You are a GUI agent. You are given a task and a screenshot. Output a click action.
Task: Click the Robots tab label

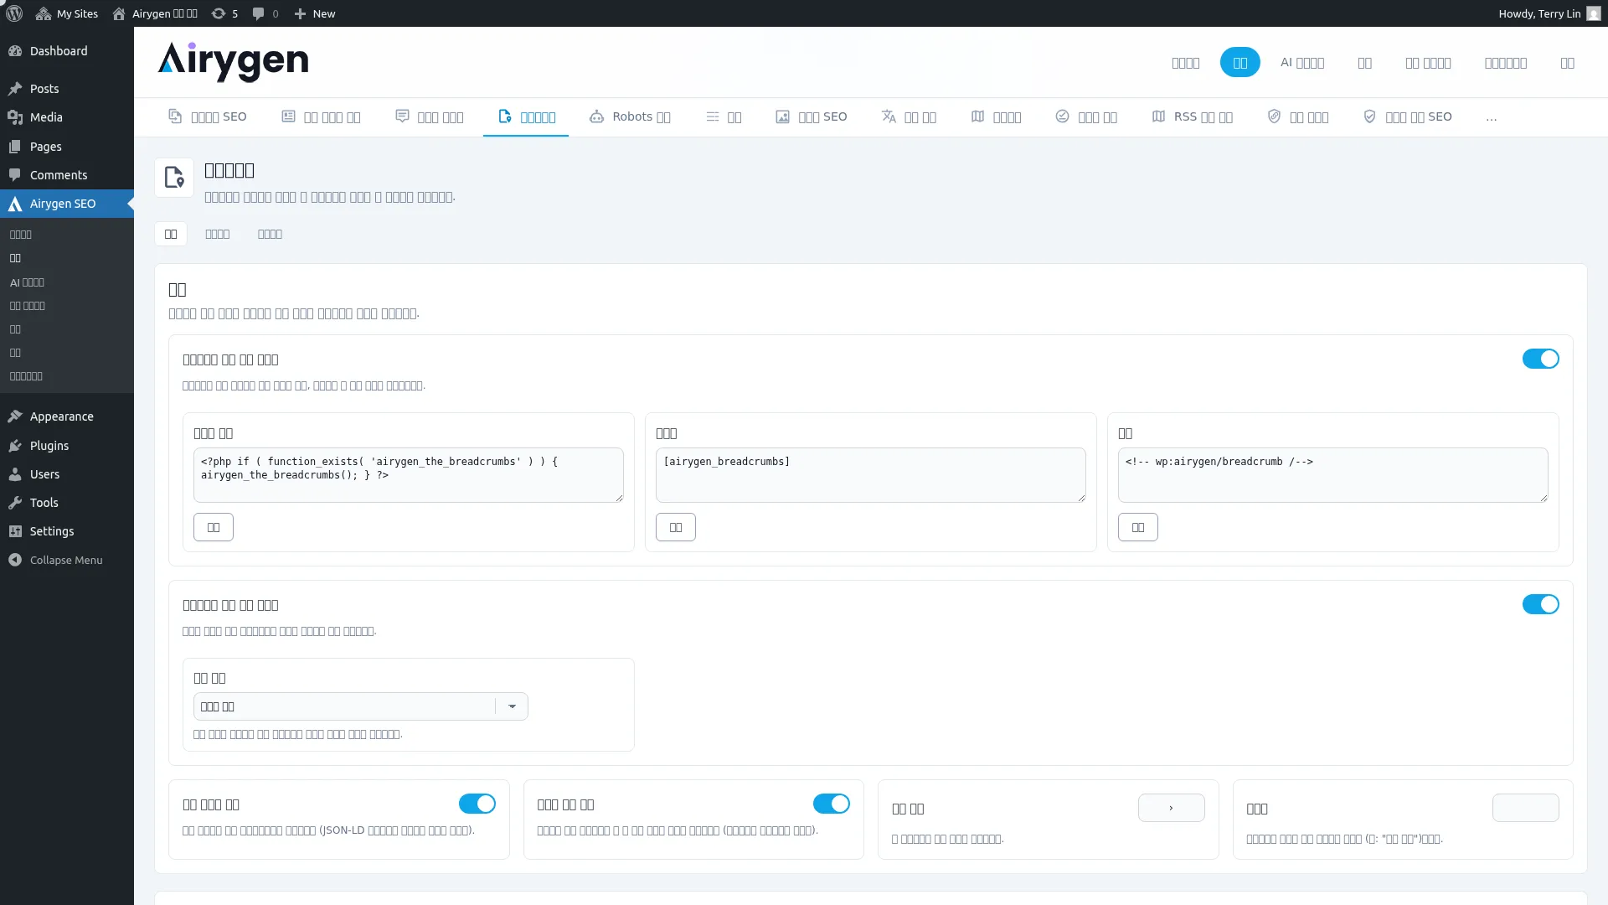642,116
